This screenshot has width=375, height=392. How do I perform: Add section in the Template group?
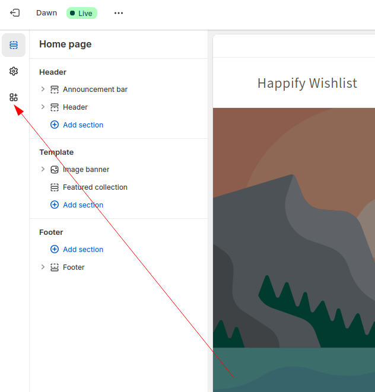click(83, 205)
